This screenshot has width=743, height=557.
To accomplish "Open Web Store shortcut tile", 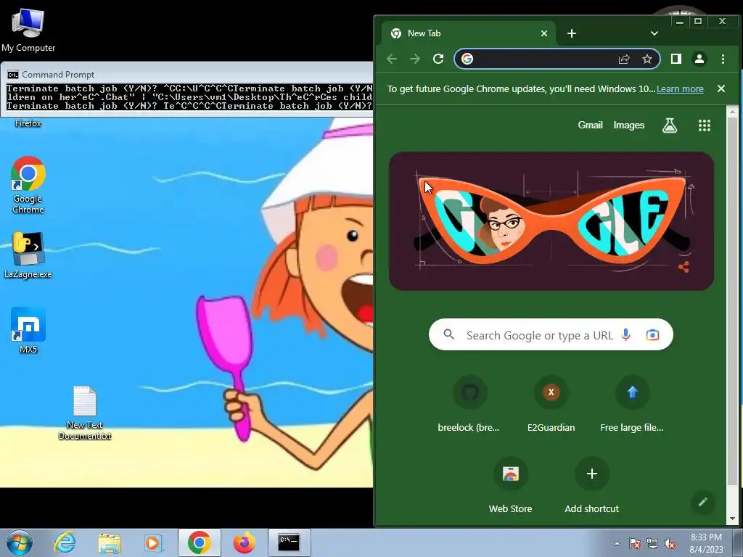I will coord(510,485).
